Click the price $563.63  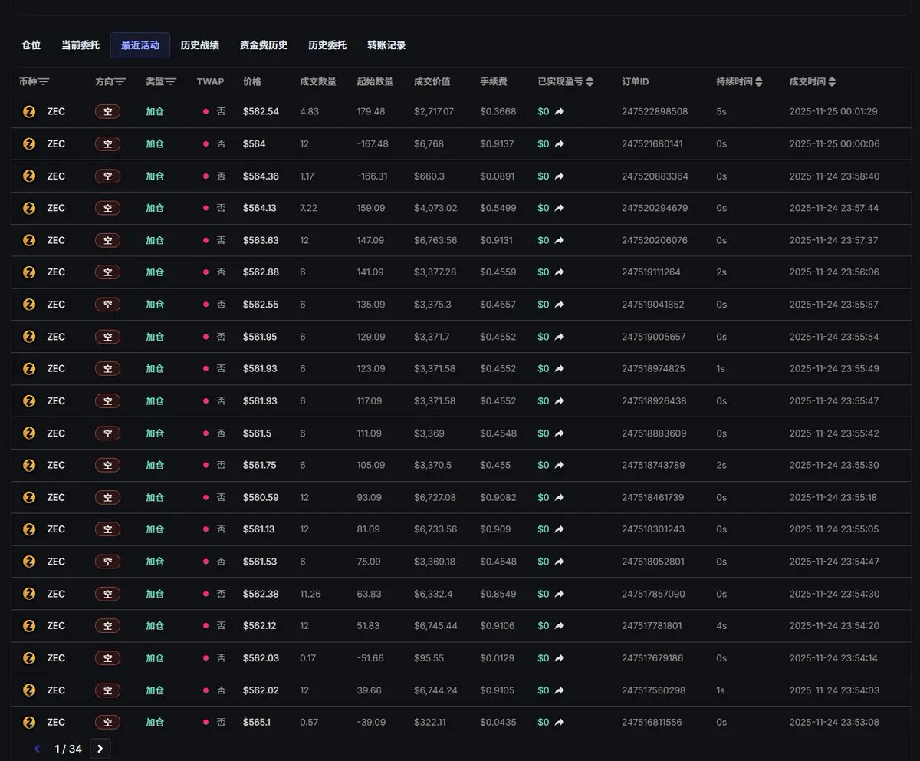click(x=261, y=240)
